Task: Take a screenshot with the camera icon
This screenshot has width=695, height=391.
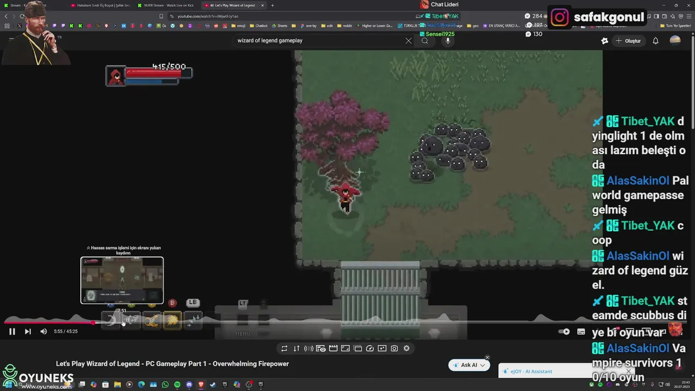Action: (x=394, y=349)
